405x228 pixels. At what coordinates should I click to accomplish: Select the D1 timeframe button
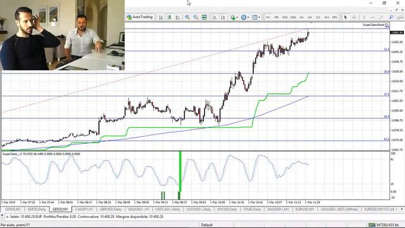(318, 17)
